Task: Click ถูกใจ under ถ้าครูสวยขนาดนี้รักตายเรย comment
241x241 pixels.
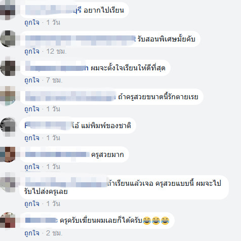Action: click(32, 109)
